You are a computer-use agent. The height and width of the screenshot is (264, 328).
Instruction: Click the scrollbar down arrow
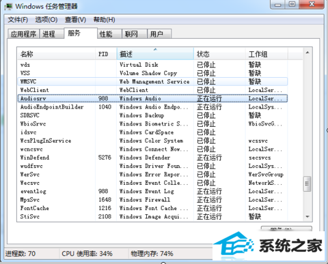click(307, 217)
